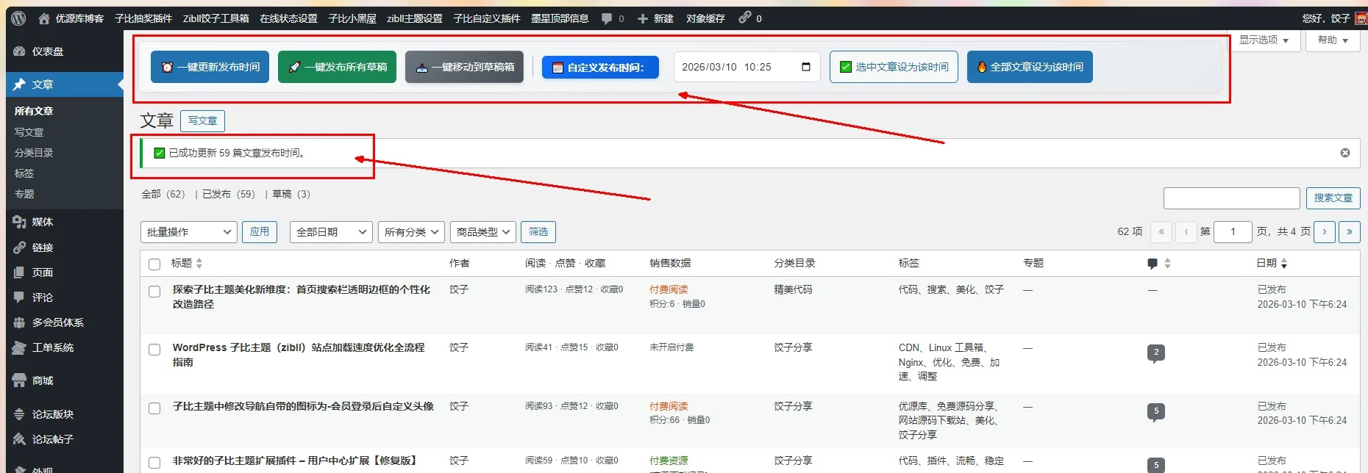The width and height of the screenshot is (1368, 473).
Task: Open 商城 shop in sidebar
Action: [x=42, y=380]
